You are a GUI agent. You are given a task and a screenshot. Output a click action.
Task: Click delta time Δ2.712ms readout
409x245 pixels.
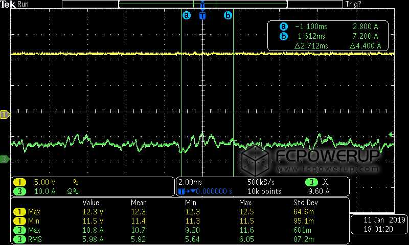coord(311,46)
